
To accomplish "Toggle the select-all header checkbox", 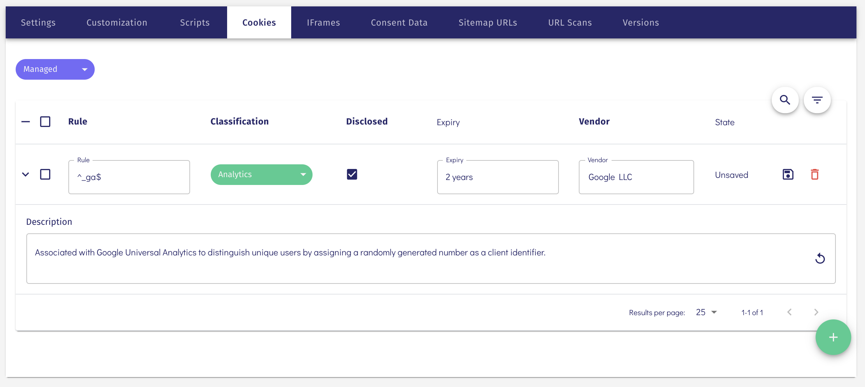I will 45,122.
